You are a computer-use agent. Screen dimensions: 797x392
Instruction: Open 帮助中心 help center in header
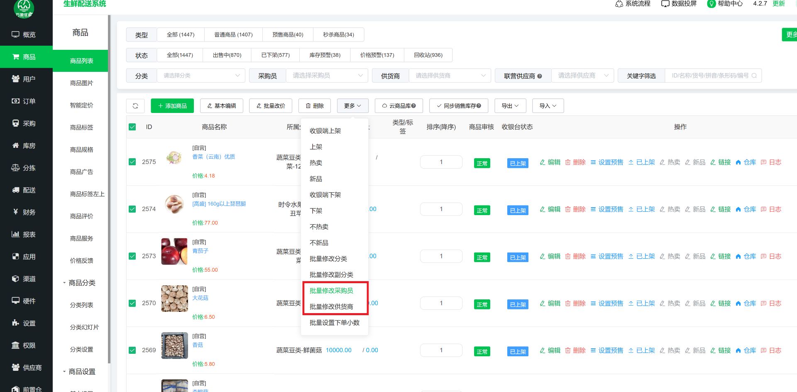tap(725, 4)
